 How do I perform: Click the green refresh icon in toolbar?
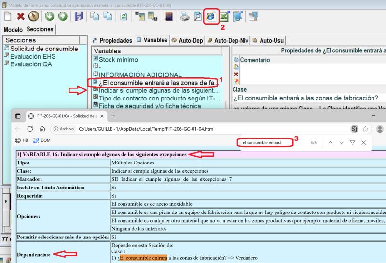[124, 17]
